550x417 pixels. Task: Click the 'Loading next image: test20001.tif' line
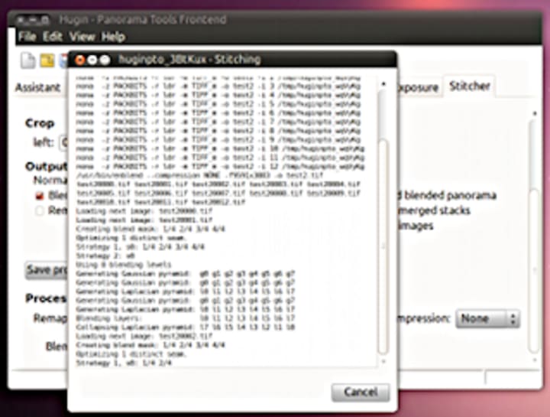point(144,220)
